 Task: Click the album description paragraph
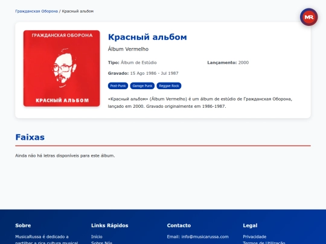(x=200, y=102)
